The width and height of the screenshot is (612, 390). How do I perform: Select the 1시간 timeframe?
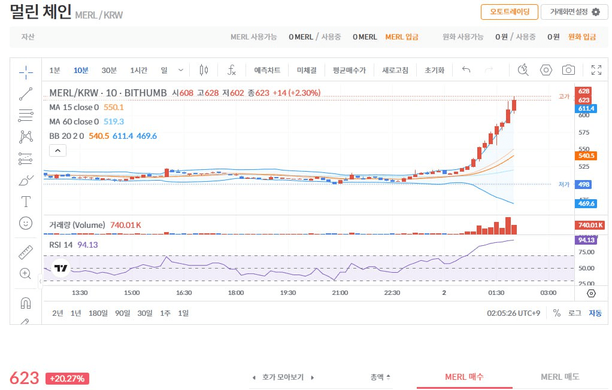[138, 70]
